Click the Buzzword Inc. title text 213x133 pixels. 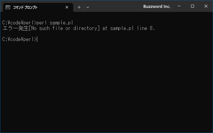click(x=157, y=6)
